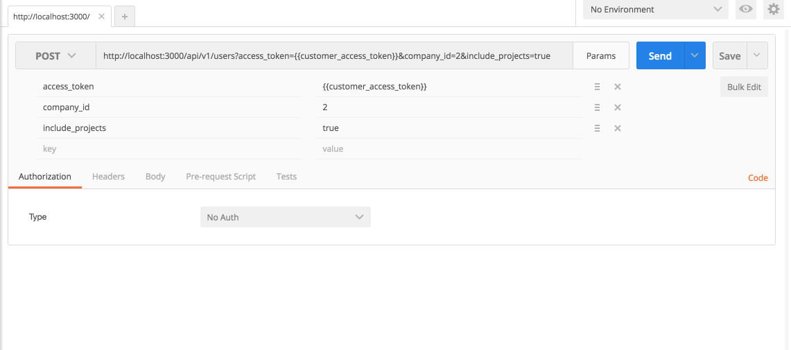791x350 pixels.
Task: Open a new request tab with plus
Action: (x=125, y=16)
